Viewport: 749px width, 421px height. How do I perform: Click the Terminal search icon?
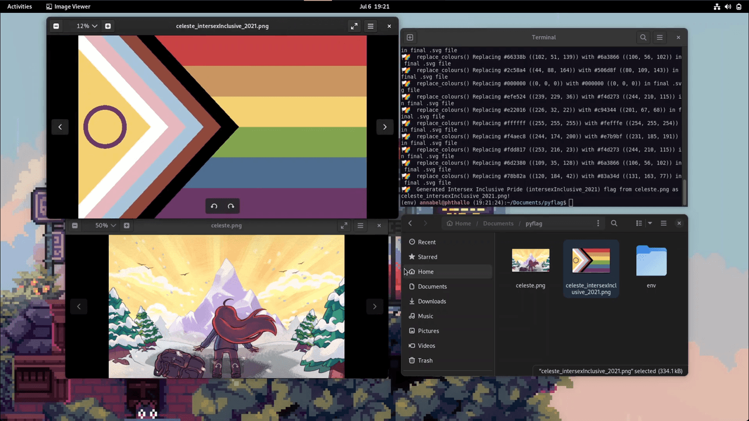tap(643, 37)
